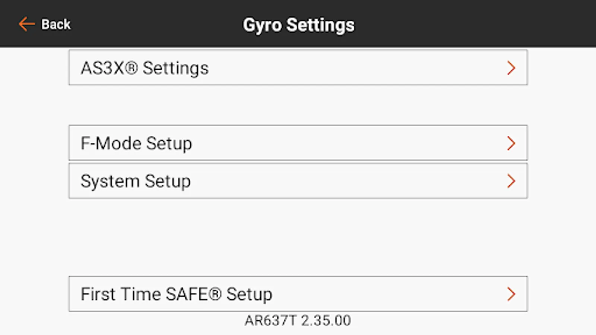Viewport: 596px width, 335px height.
Task: Open AS3X Settings menu item
Action: pyautogui.click(x=298, y=68)
